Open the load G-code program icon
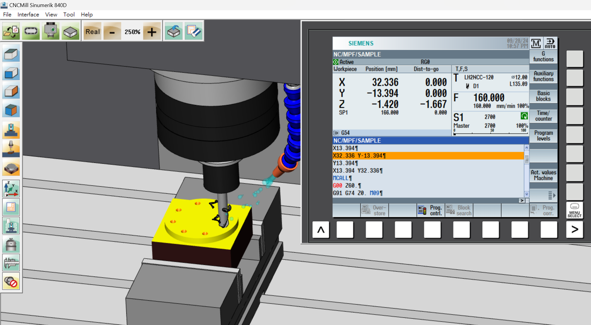Screen dimensions: 591x325 click(x=11, y=31)
